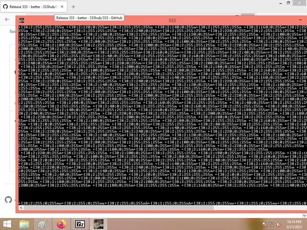The width and height of the screenshot is (307, 230).
Task: Minimize the 333 console window
Action: click(x=300, y=20)
